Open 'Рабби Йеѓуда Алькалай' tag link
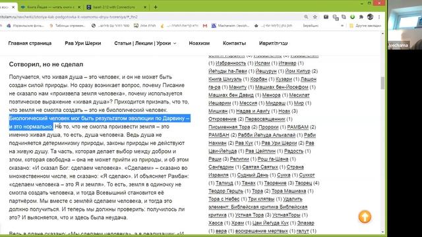Image resolution: width=422 pixels, height=237 pixels. coord(266,135)
